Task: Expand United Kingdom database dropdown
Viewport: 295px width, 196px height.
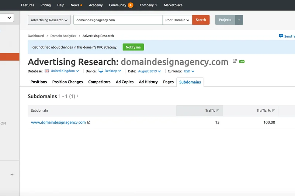Action: (x=65, y=71)
